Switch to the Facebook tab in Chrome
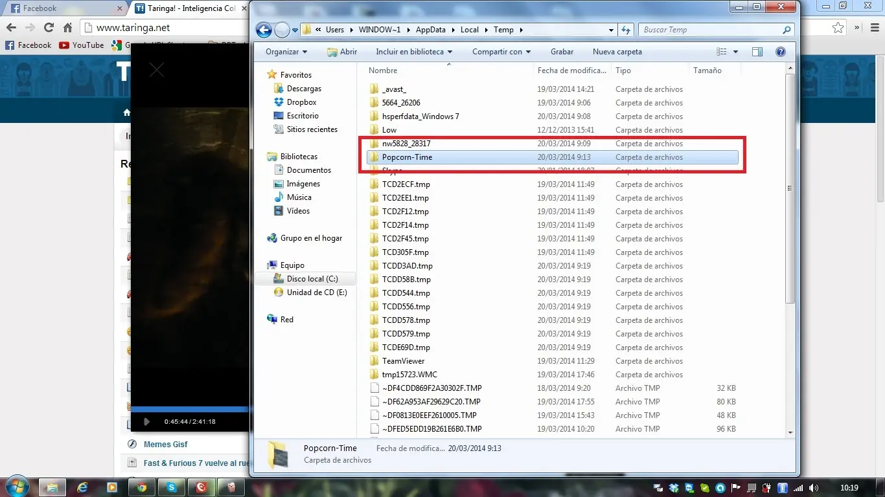 point(65,9)
